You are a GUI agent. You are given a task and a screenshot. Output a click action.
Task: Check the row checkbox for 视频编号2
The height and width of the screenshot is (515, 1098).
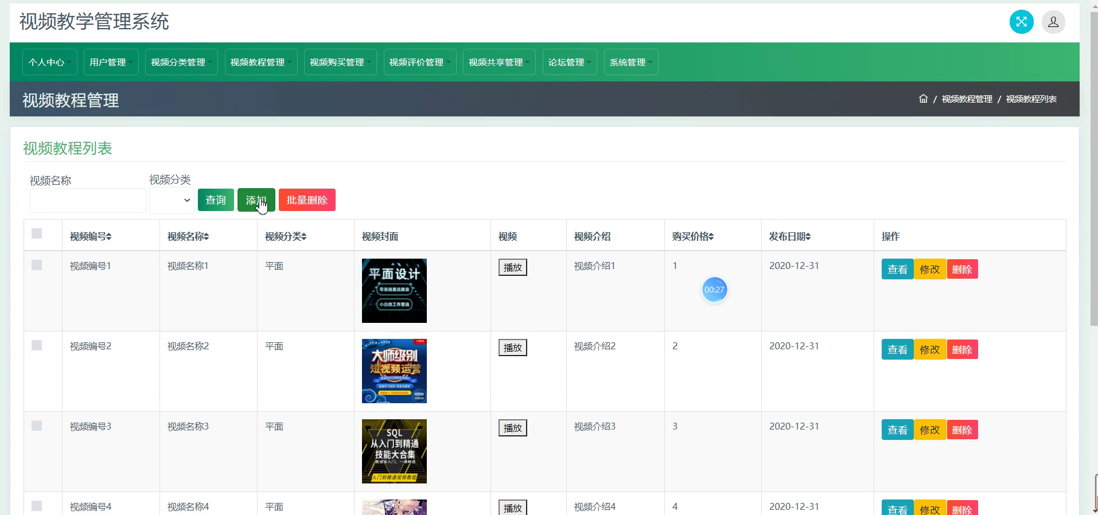[37, 345]
